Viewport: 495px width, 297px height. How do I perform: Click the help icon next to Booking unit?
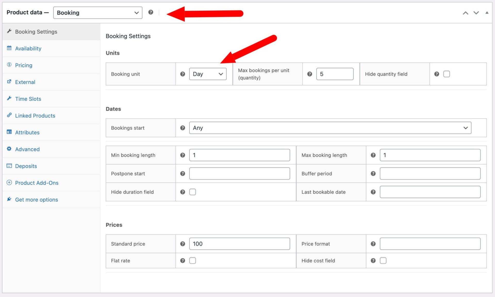[x=183, y=74]
